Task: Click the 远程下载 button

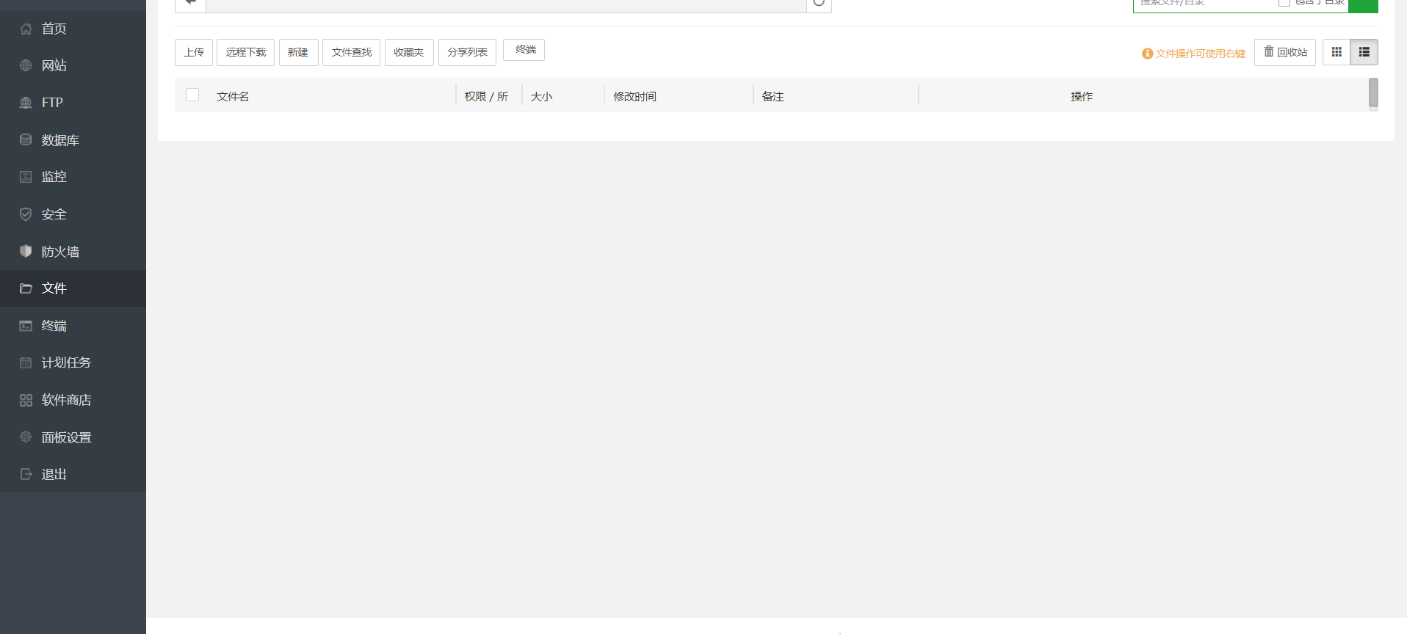Action: point(245,52)
